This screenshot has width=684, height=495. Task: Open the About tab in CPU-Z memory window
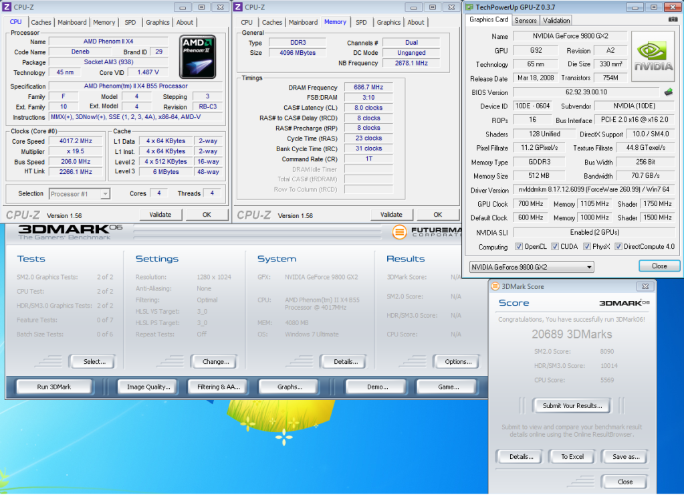pyautogui.click(x=416, y=22)
